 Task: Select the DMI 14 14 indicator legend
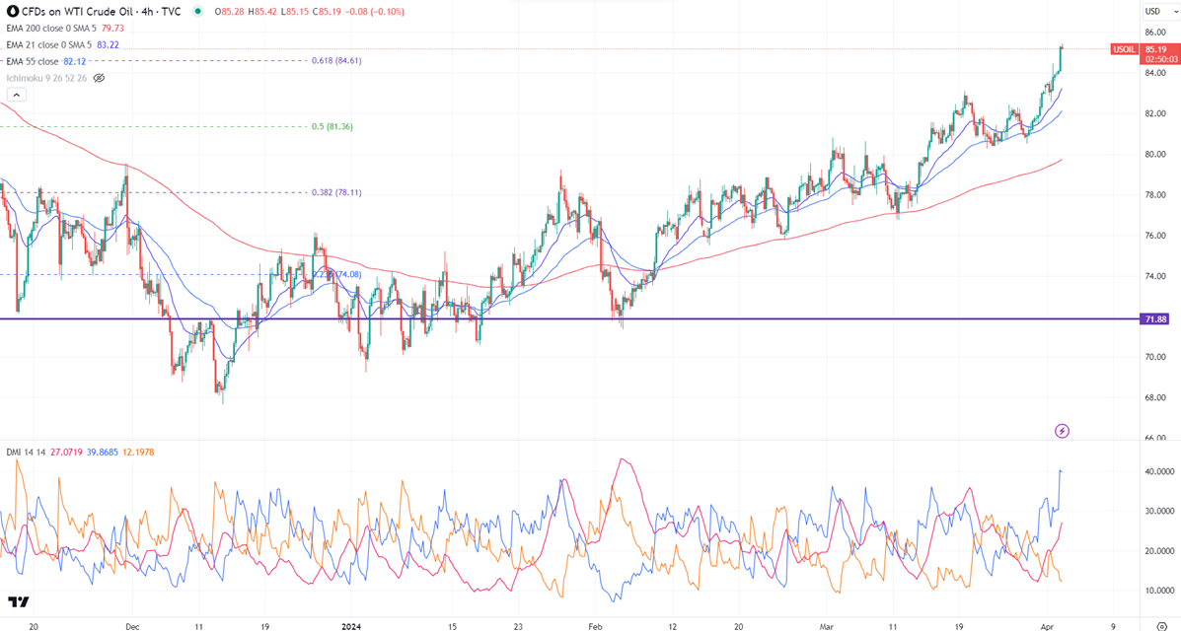(x=26, y=452)
